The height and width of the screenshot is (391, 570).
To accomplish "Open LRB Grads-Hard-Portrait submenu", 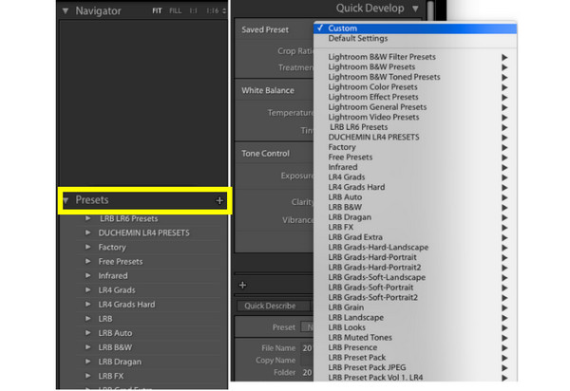I will coord(415,257).
